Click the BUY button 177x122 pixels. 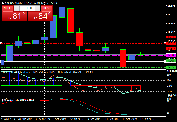tap(46, 8)
